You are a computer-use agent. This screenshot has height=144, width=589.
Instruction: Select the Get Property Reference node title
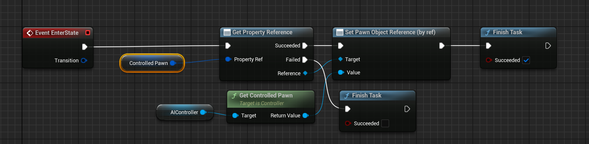coord(262,32)
